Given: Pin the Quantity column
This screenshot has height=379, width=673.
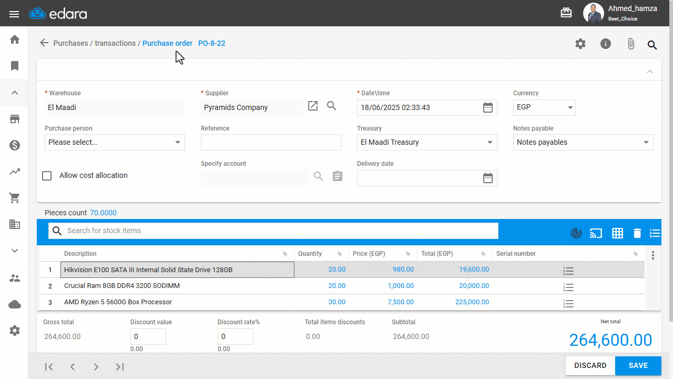Looking at the screenshot, I should tap(340, 254).
